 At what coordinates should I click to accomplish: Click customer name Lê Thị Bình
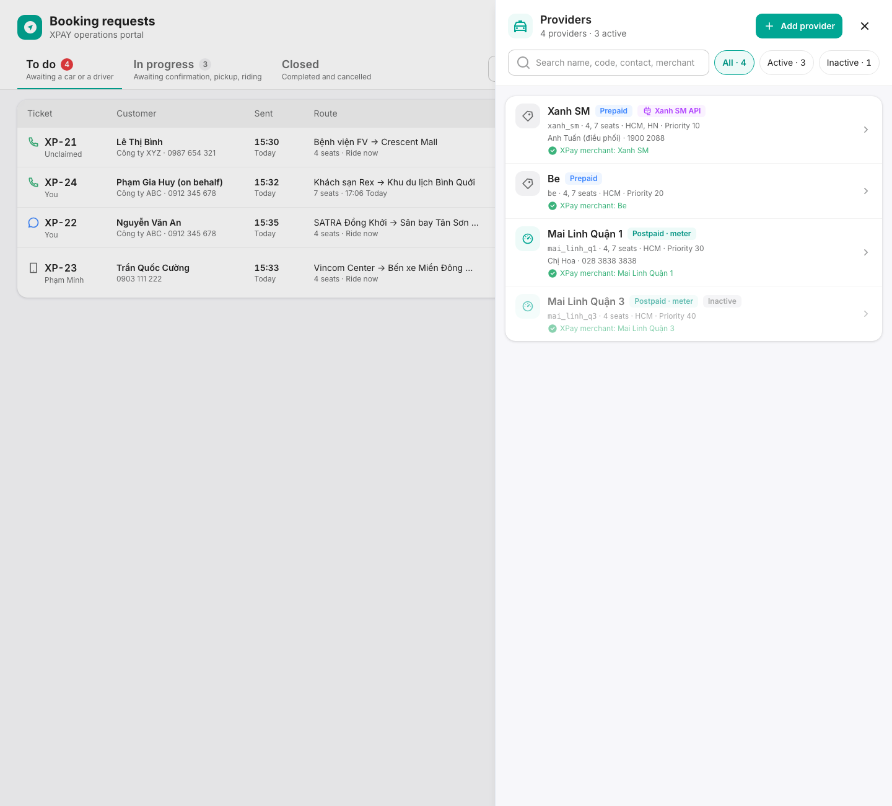click(x=139, y=142)
